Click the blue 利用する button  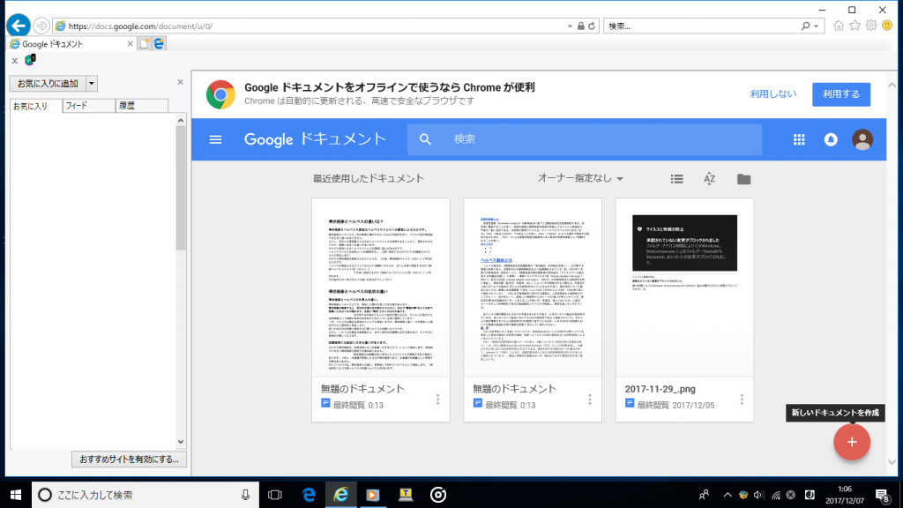(840, 94)
